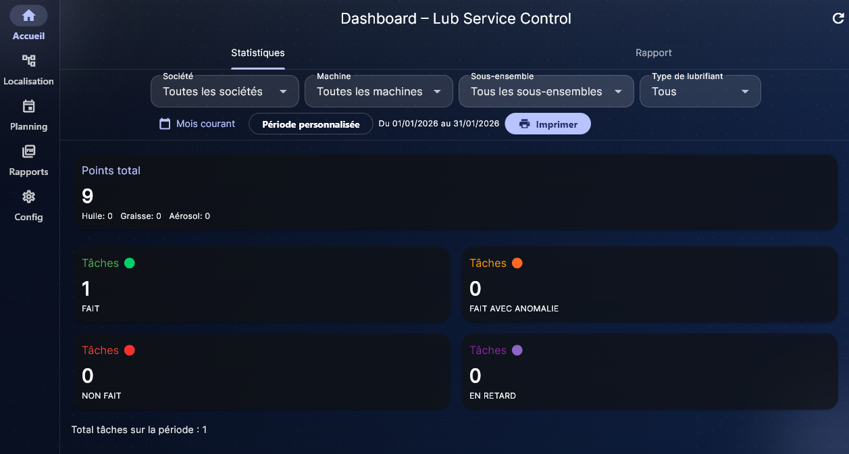The width and height of the screenshot is (849, 454).
Task: Click the green dot on Fait tasks card
Action: pos(130,263)
